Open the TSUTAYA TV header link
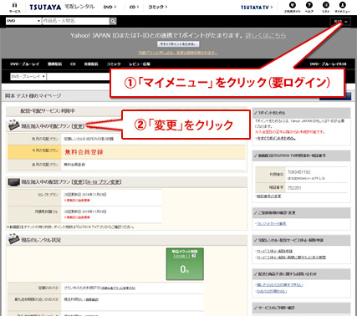 tap(257, 8)
